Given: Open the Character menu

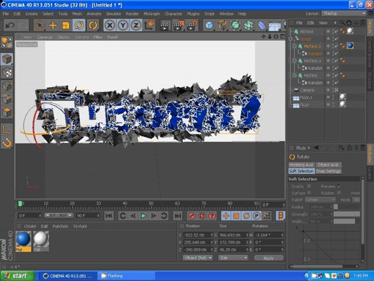Looking at the screenshot, I should click(173, 14).
